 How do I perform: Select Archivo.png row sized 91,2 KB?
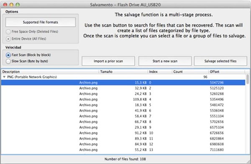123,133
